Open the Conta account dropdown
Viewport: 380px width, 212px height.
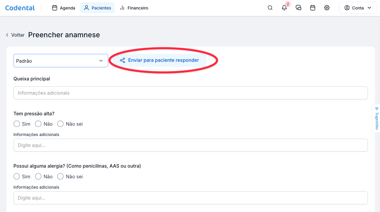(x=358, y=8)
